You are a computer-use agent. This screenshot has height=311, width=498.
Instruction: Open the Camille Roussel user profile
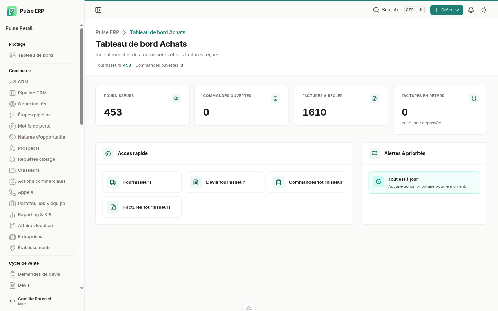tap(42, 301)
